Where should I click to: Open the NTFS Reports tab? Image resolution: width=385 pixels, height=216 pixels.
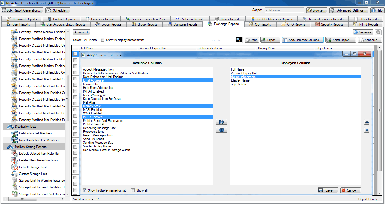(x=366, y=24)
